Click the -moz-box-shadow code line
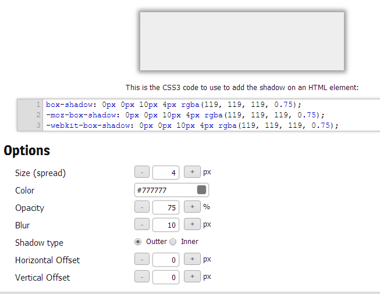The image size is (380, 294). coord(185,115)
